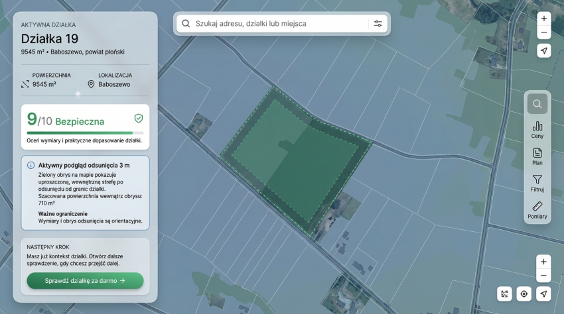Click the address search input field
564x314 pixels.
[x=279, y=23]
